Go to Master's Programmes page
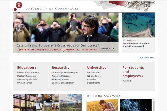This screenshot has height=111, width=167. point(28,76)
